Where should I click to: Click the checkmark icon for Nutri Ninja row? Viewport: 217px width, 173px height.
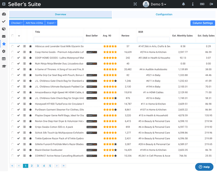pos(18,63)
